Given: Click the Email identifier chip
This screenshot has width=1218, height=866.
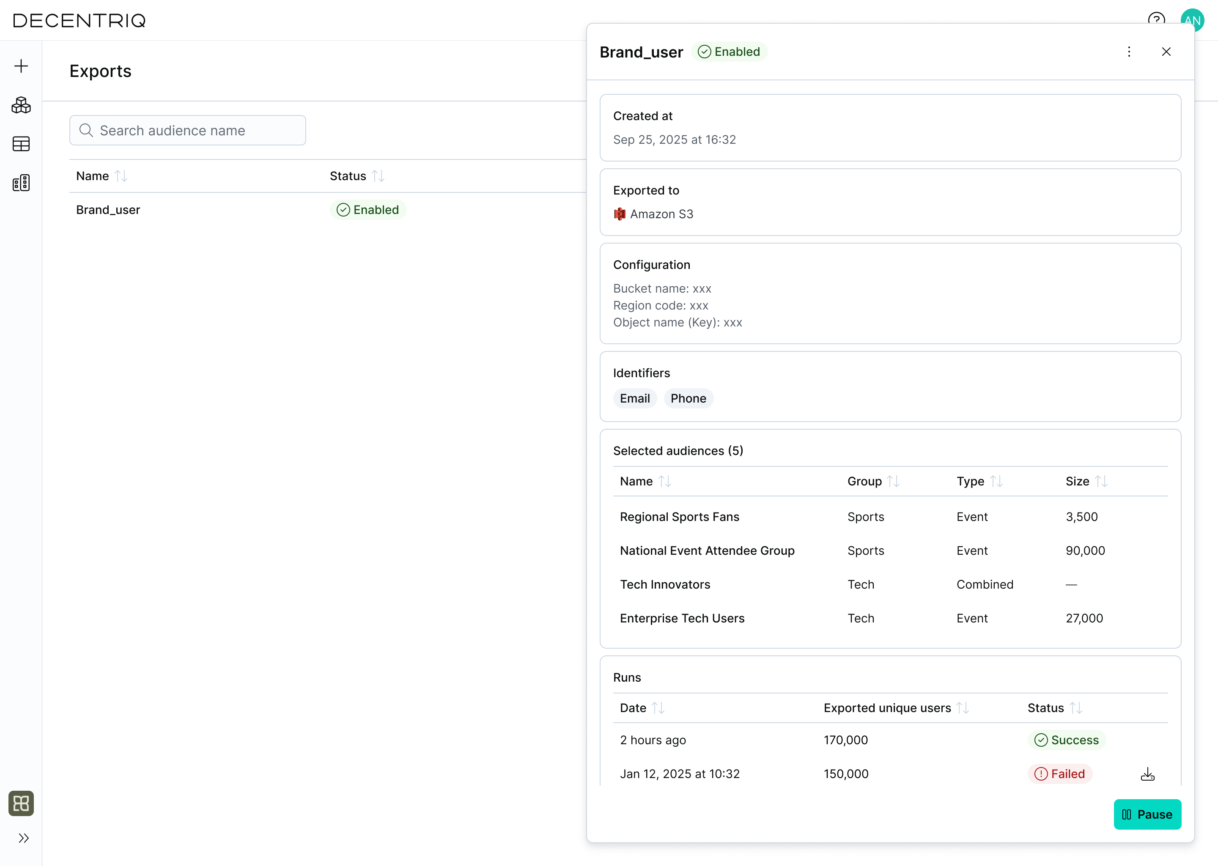Looking at the screenshot, I should point(635,398).
